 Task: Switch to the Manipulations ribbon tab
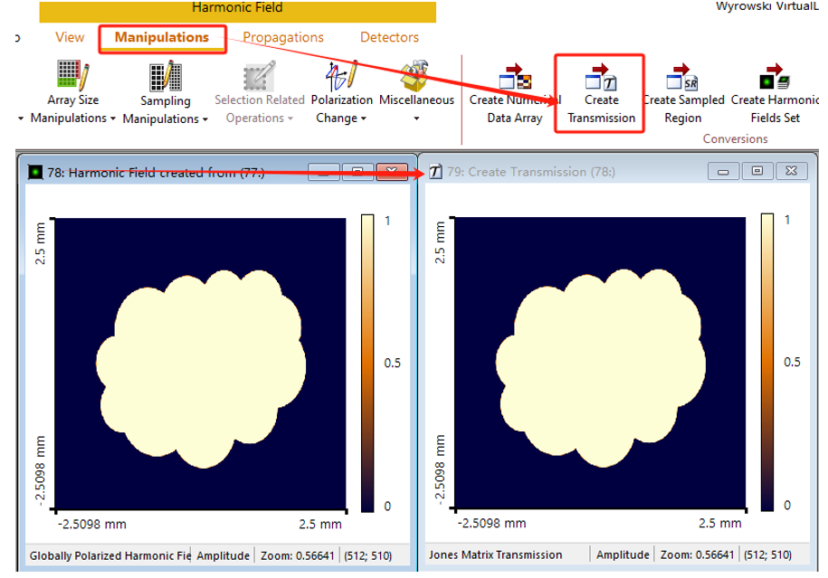(x=162, y=37)
